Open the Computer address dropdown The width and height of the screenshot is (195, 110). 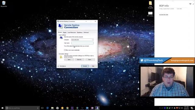pyautogui.click(x=92, y=40)
